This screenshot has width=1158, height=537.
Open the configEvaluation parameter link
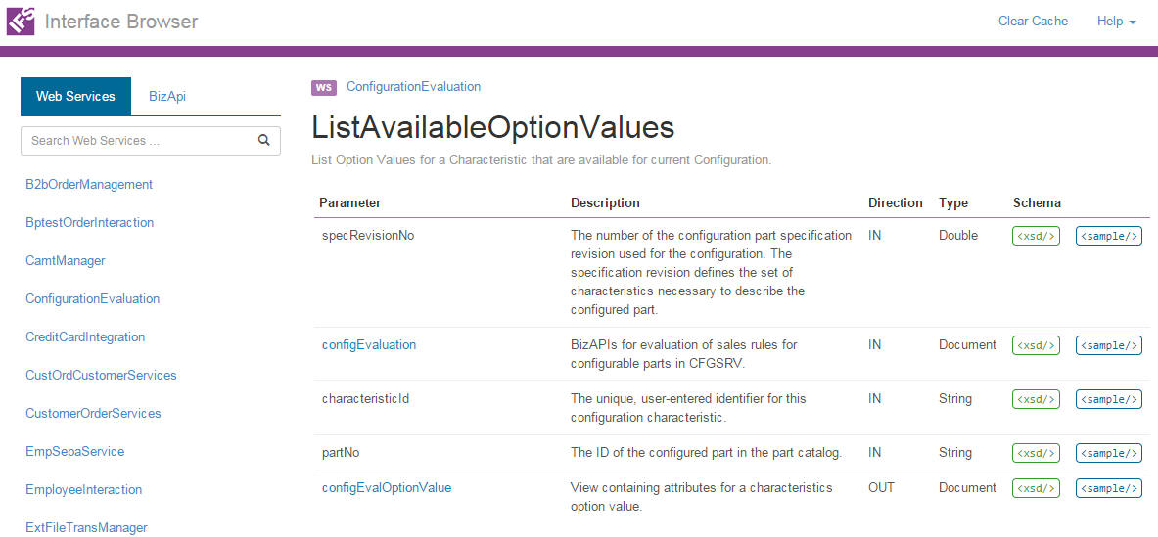[x=369, y=344]
